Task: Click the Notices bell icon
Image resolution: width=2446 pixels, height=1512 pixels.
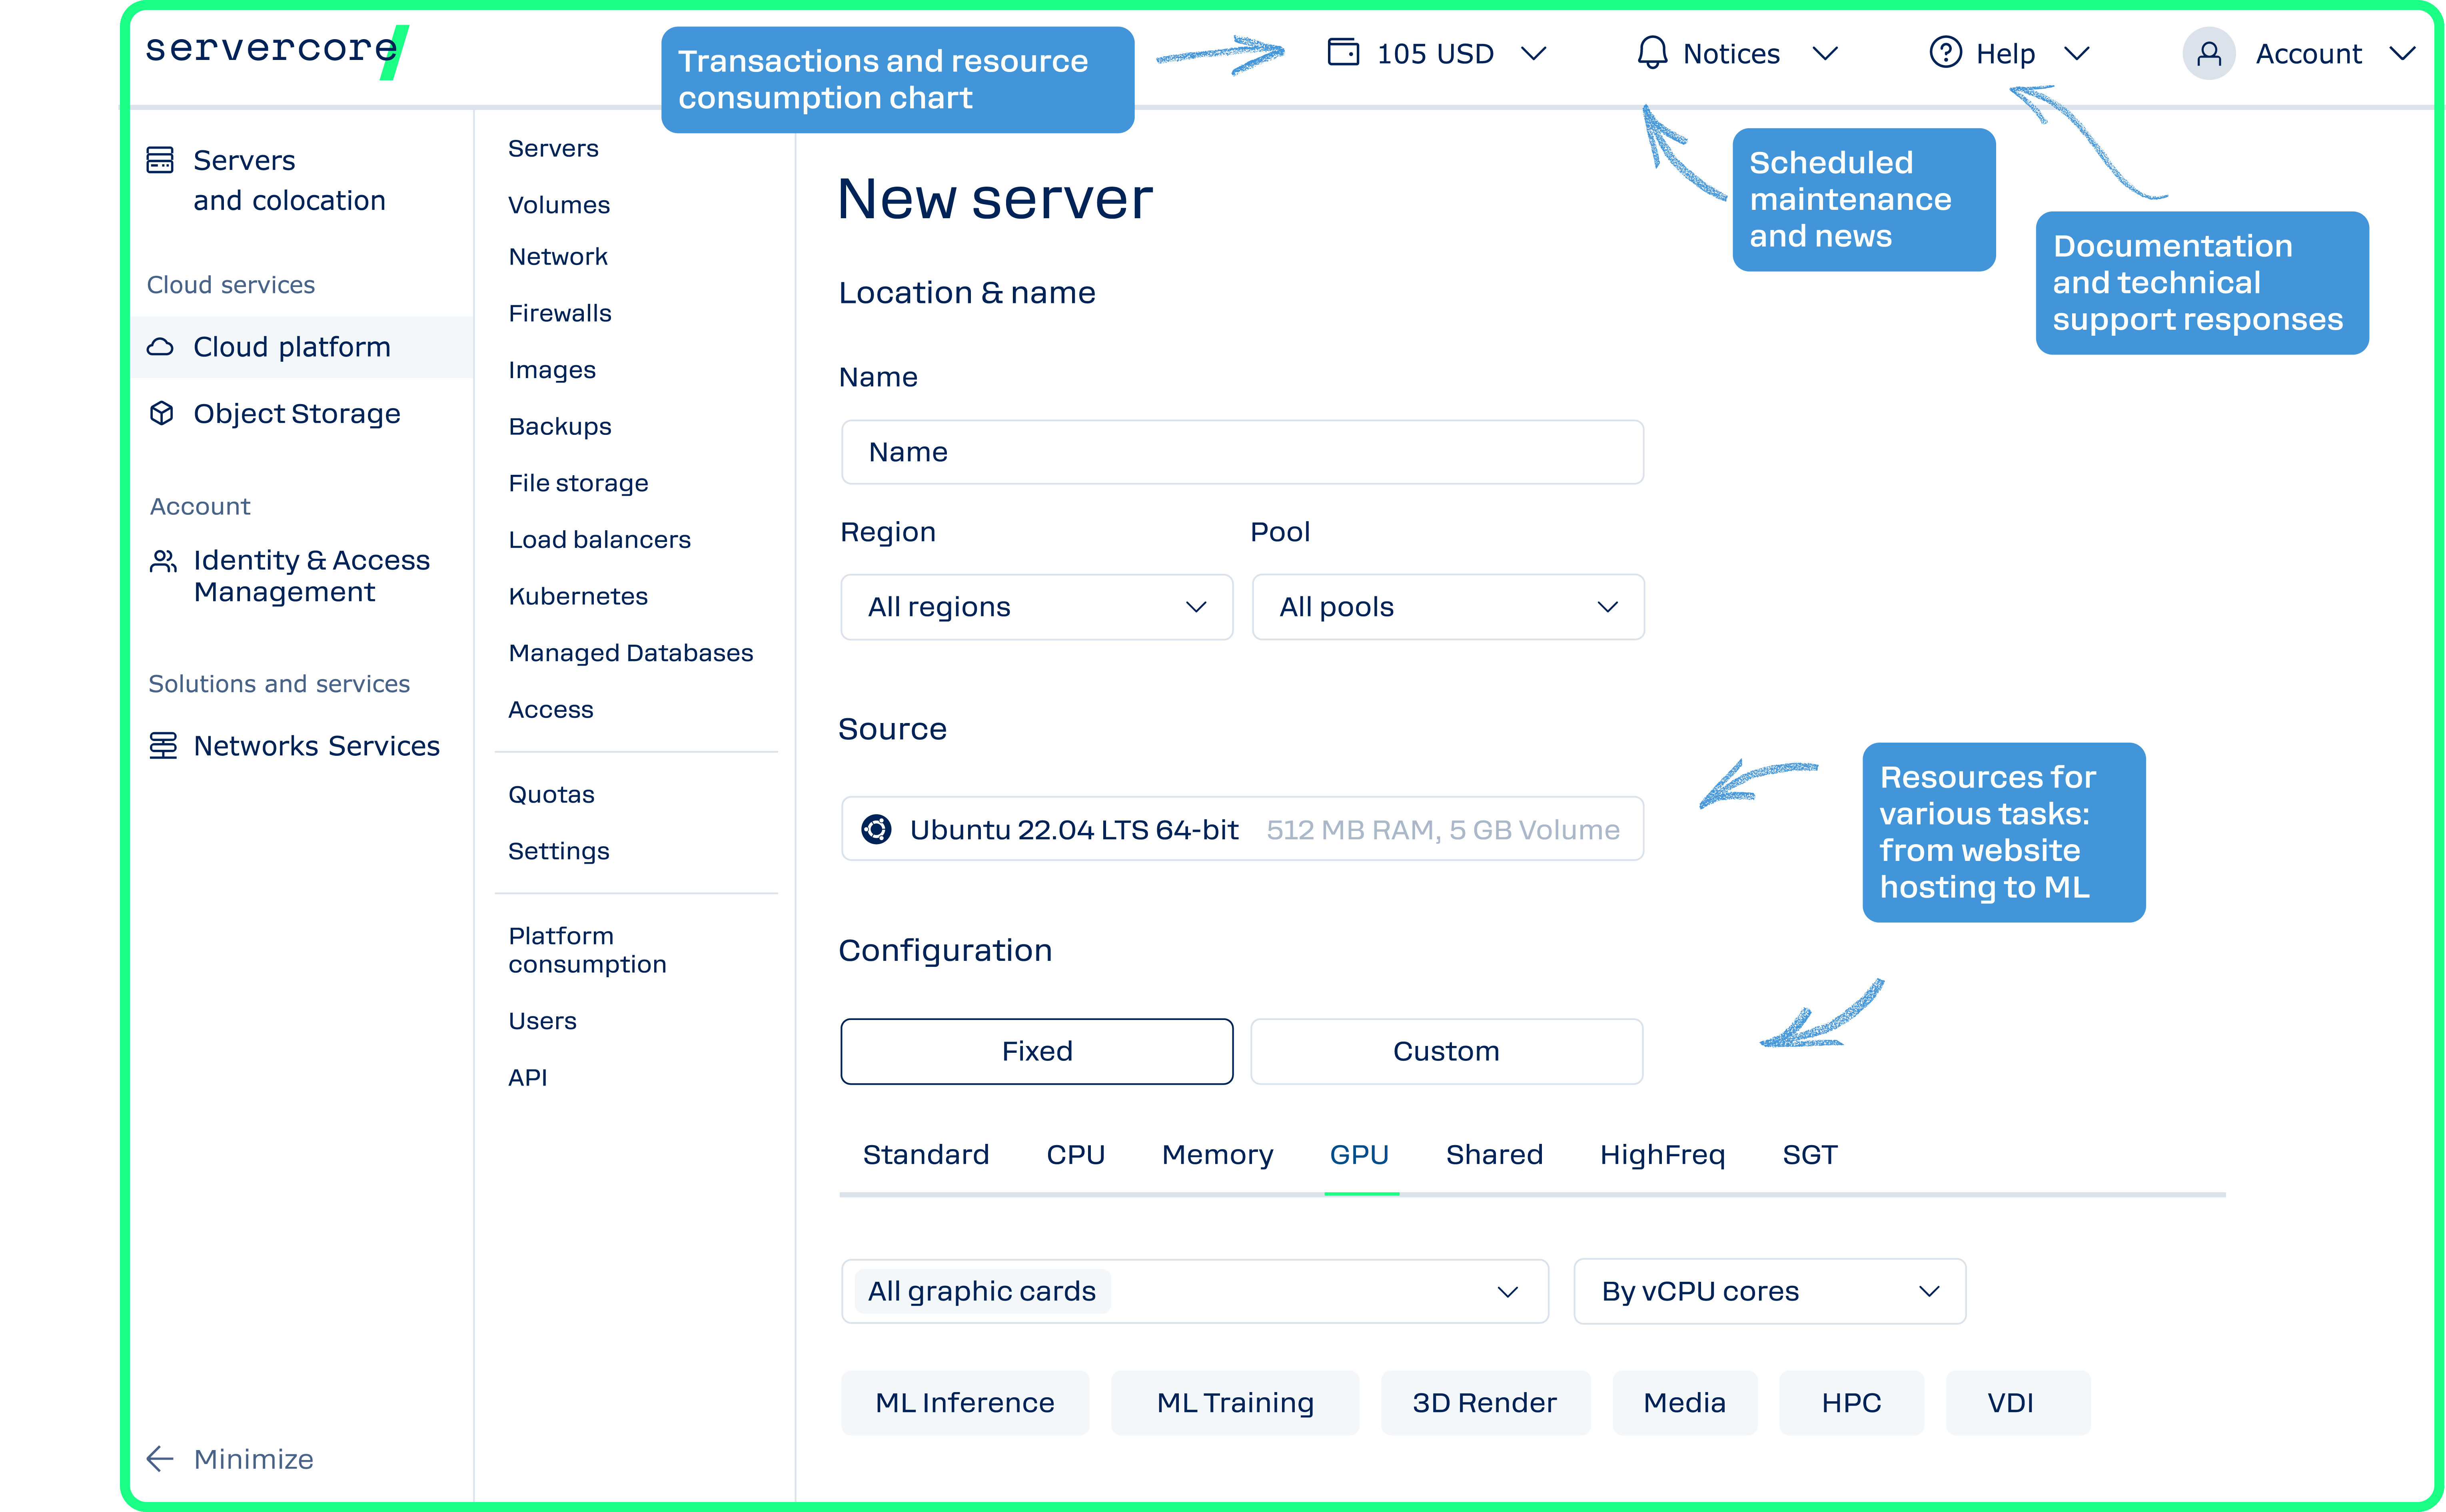Action: click(x=1652, y=52)
